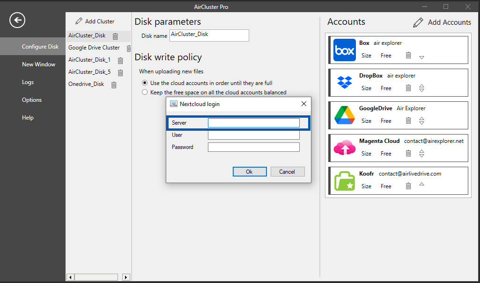Delete AirCluster_Disk via its trash icon
The height and width of the screenshot is (283, 480).
[x=115, y=36]
